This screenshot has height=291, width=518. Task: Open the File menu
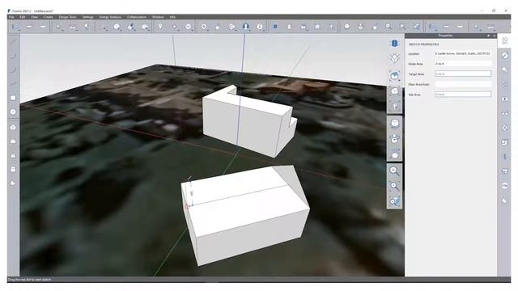pyautogui.click(x=11, y=17)
